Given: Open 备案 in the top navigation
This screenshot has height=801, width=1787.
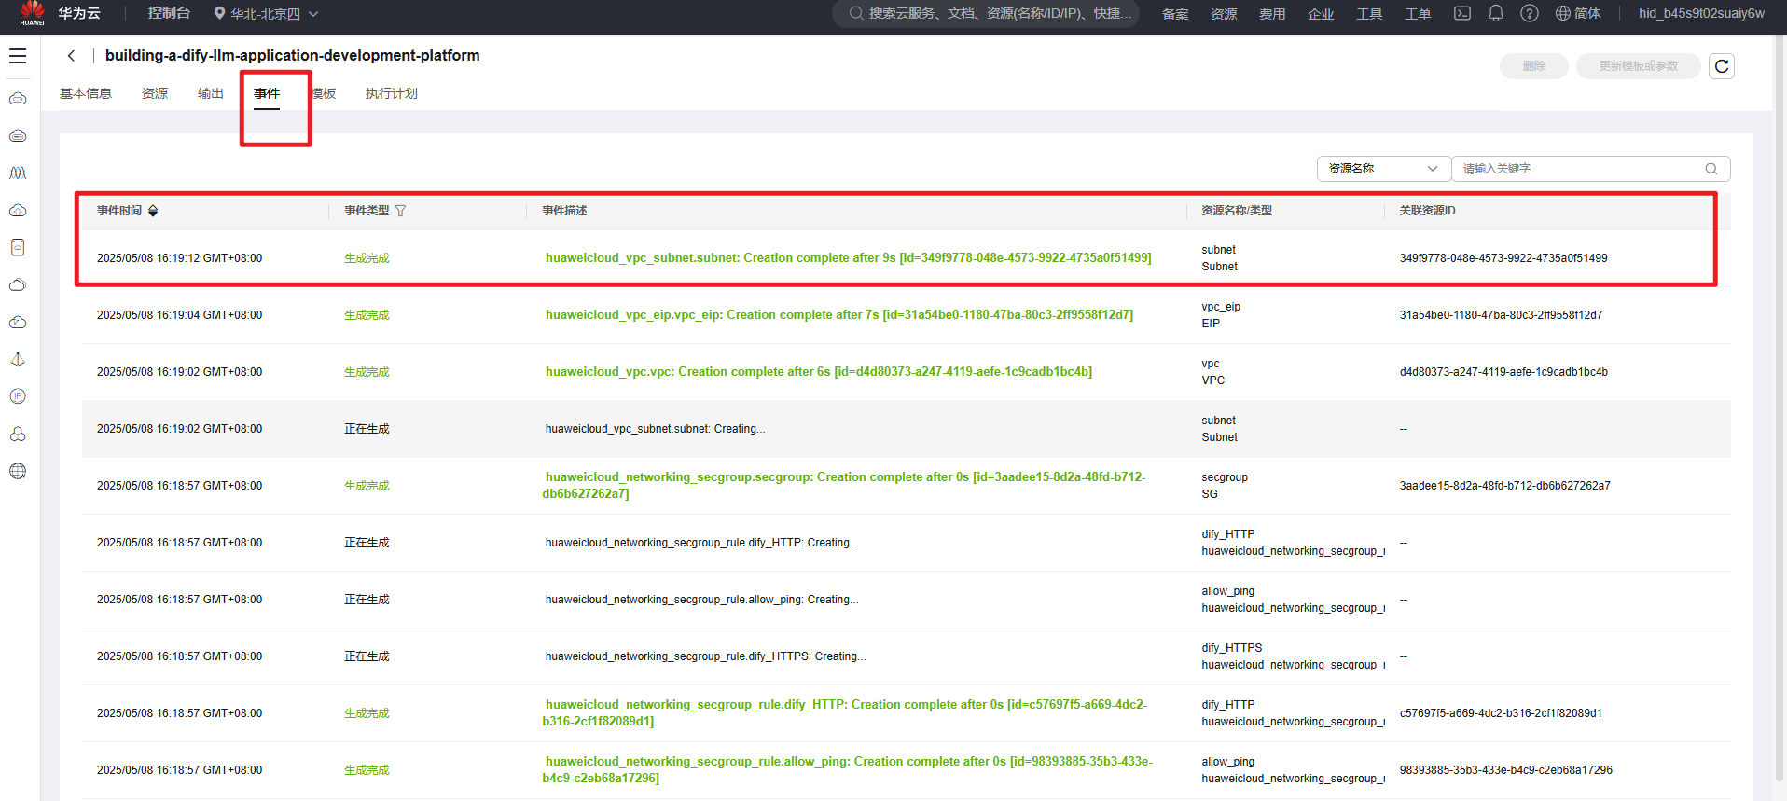Looking at the screenshot, I should [1175, 14].
